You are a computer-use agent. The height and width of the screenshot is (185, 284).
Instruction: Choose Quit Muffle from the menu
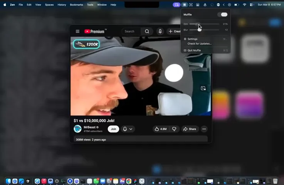click(194, 50)
